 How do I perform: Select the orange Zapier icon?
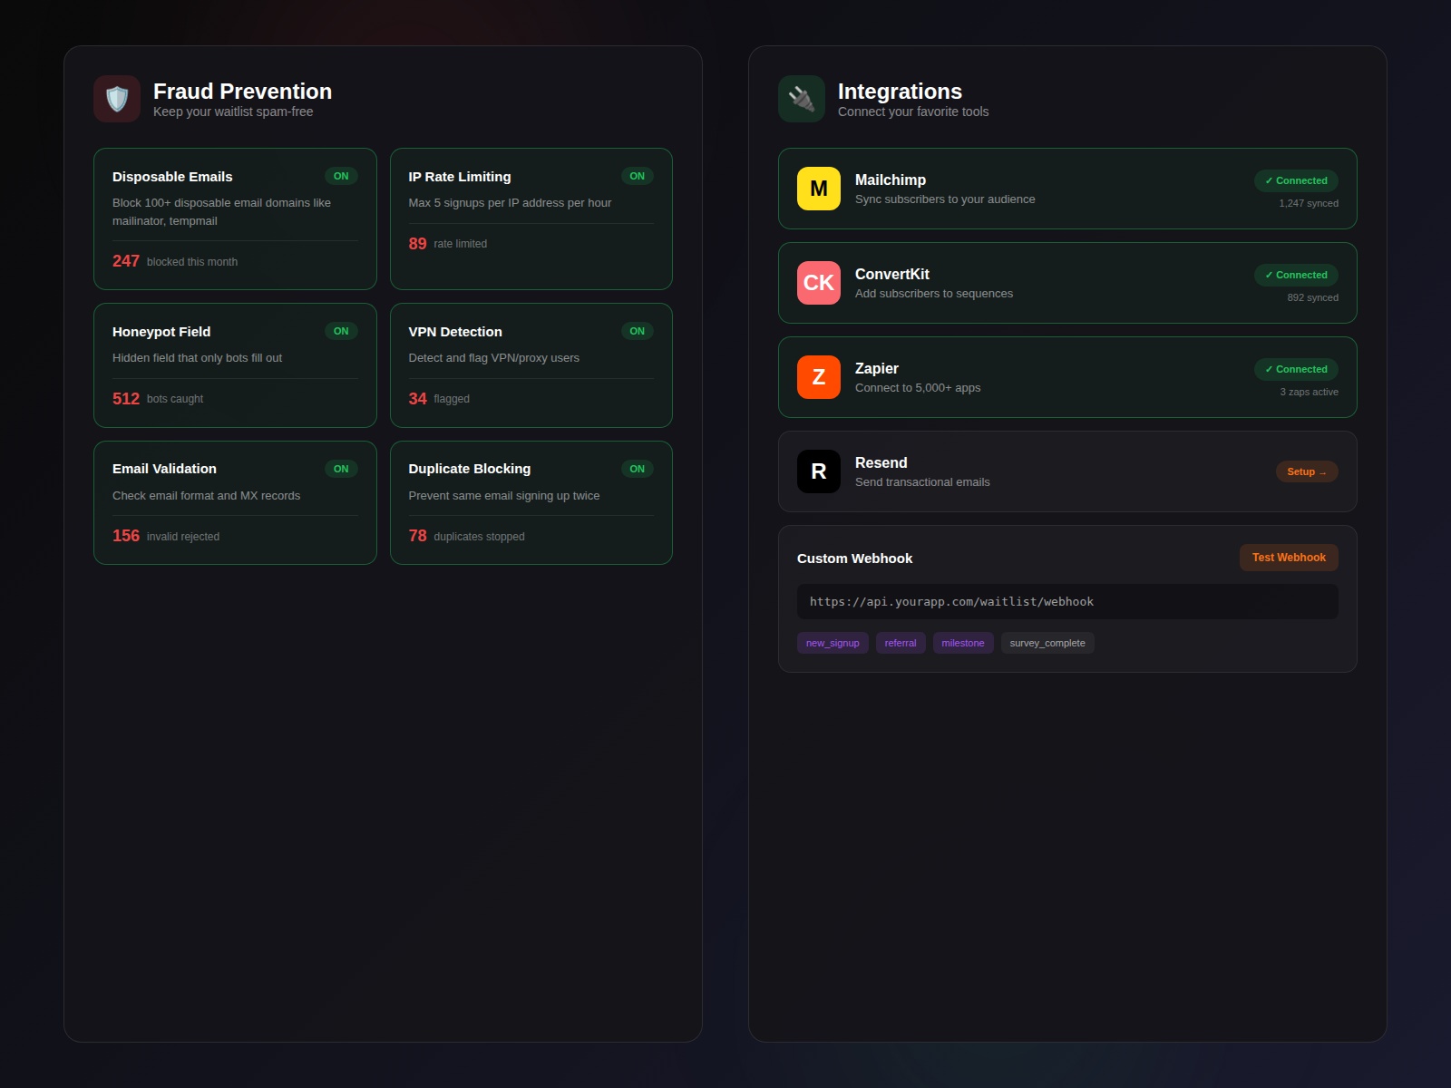819,377
